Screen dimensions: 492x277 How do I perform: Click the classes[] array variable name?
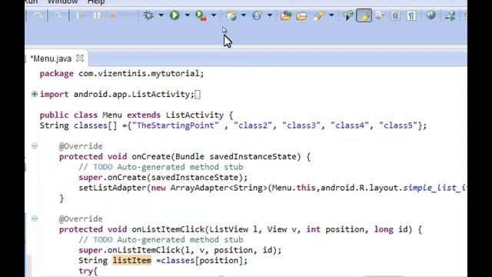pos(95,125)
